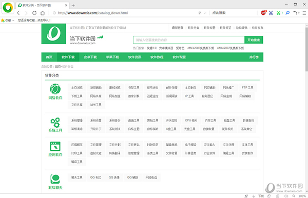The image size is (308, 198).
Task: Open the 软件教程 navigation tab
Action: coord(157,57)
